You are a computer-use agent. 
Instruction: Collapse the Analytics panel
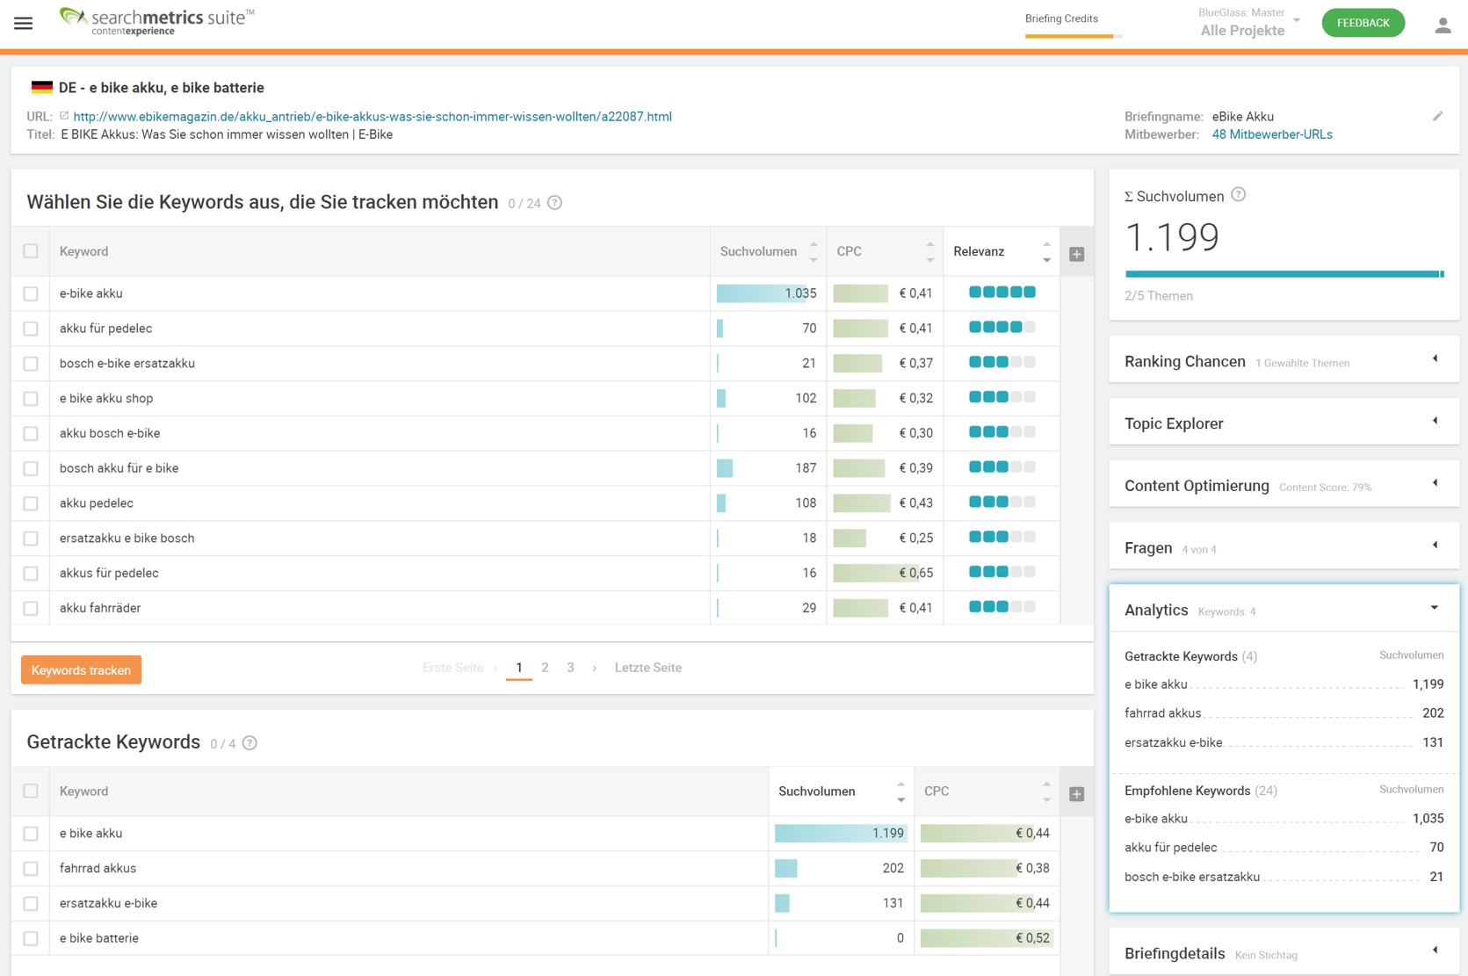1434,608
